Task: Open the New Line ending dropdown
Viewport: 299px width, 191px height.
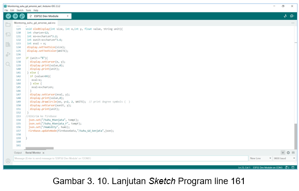Action: (261, 158)
